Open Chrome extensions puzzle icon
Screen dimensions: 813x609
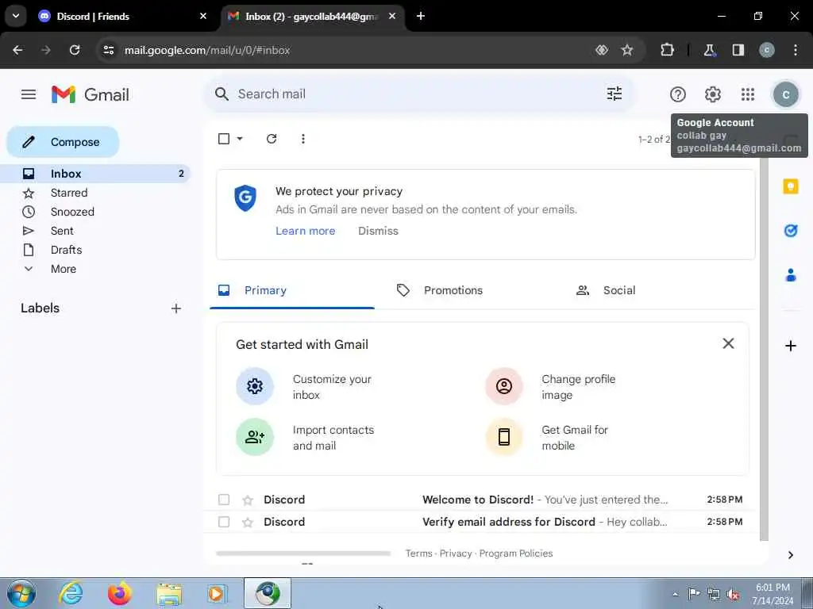point(667,50)
